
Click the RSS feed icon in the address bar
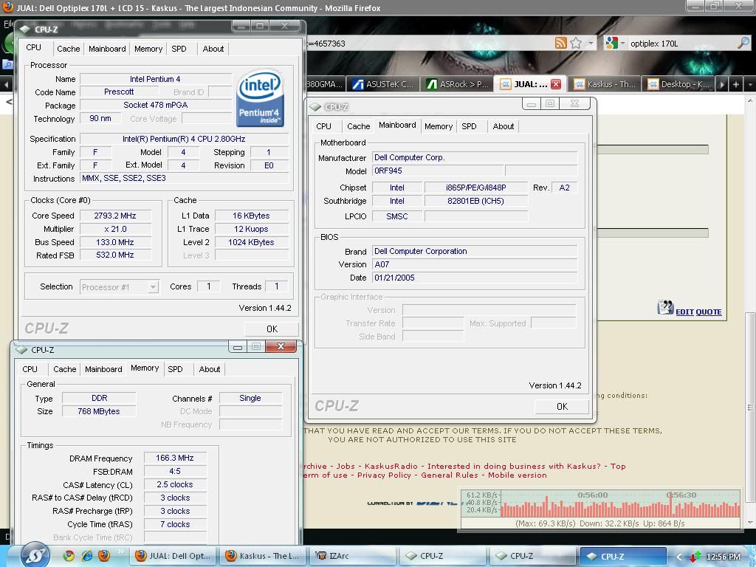pos(561,43)
